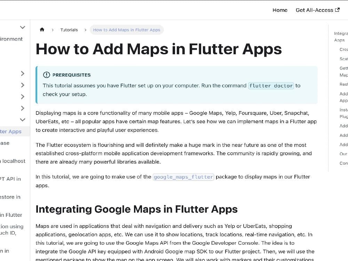Open the sidebar item ending 'in Flutter'
The width and height of the screenshot is (348, 261).
(x=11, y=215)
